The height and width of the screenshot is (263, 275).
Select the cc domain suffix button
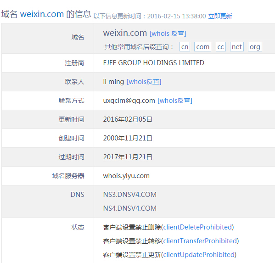(221, 47)
